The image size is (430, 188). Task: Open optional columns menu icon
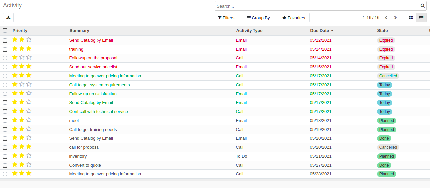click(429, 30)
